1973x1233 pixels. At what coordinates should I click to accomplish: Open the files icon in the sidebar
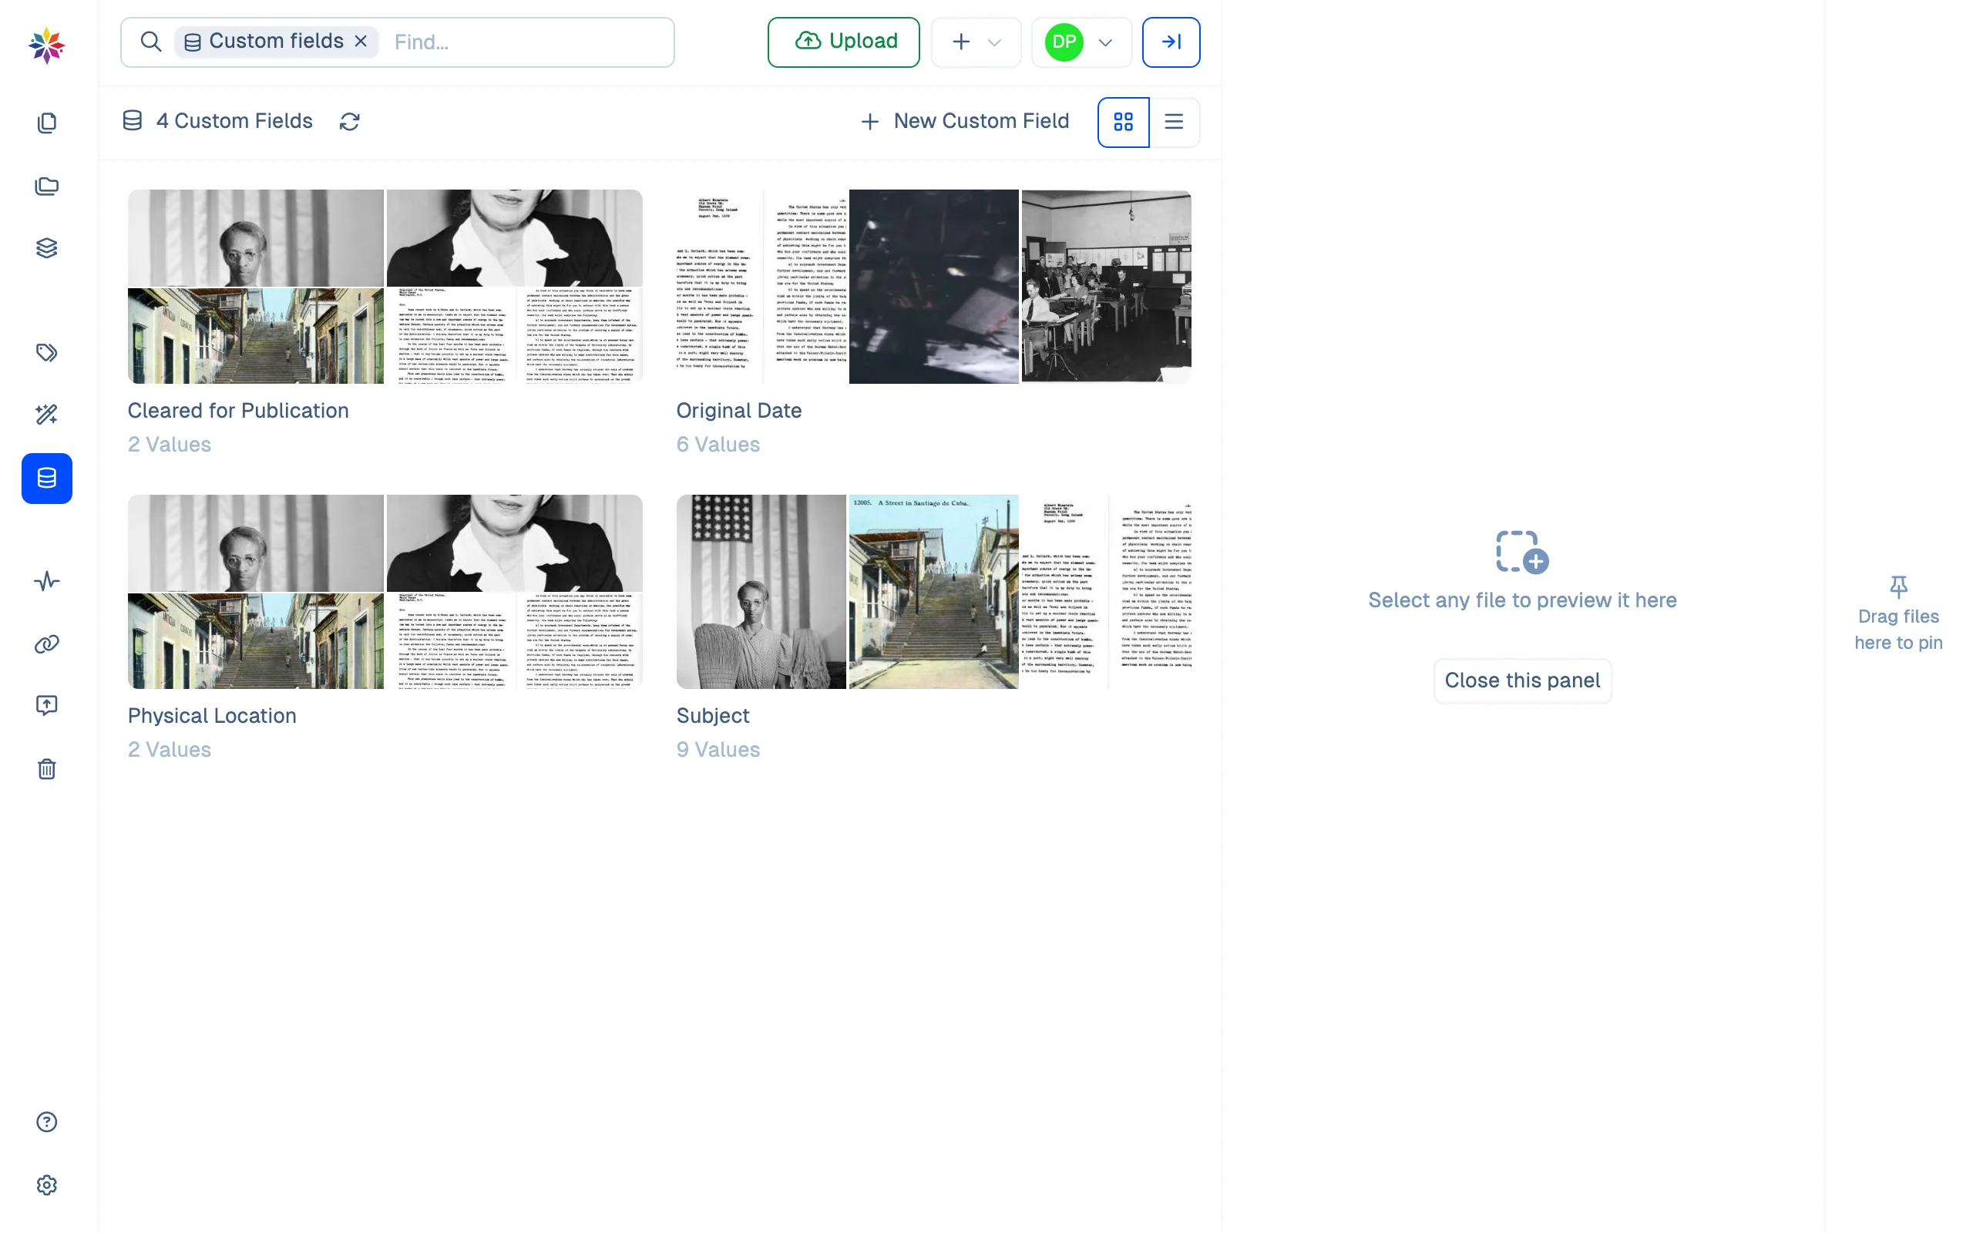46,123
